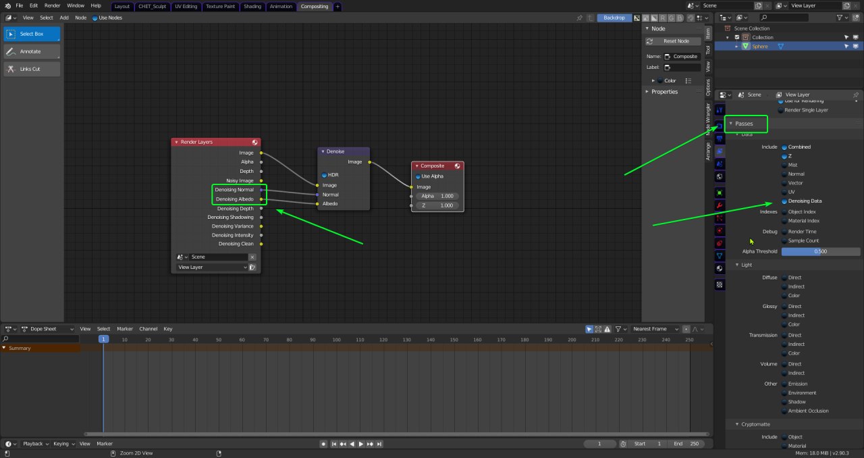The image size is (864, 458).
Task: Toggle Collection exclude checkbox in outliner
Action: coord(737,37)
